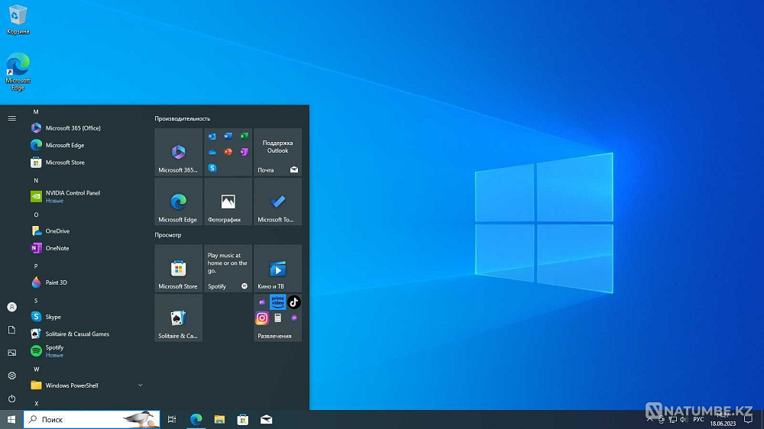Screen dimensions: 764x429
Task: Launch Microsoft 365 (Office) from app list
Action: coord(88,128)
